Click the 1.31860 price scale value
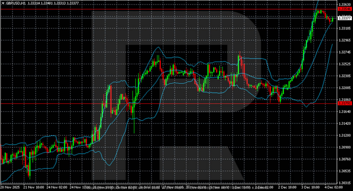 click(345, 99)
